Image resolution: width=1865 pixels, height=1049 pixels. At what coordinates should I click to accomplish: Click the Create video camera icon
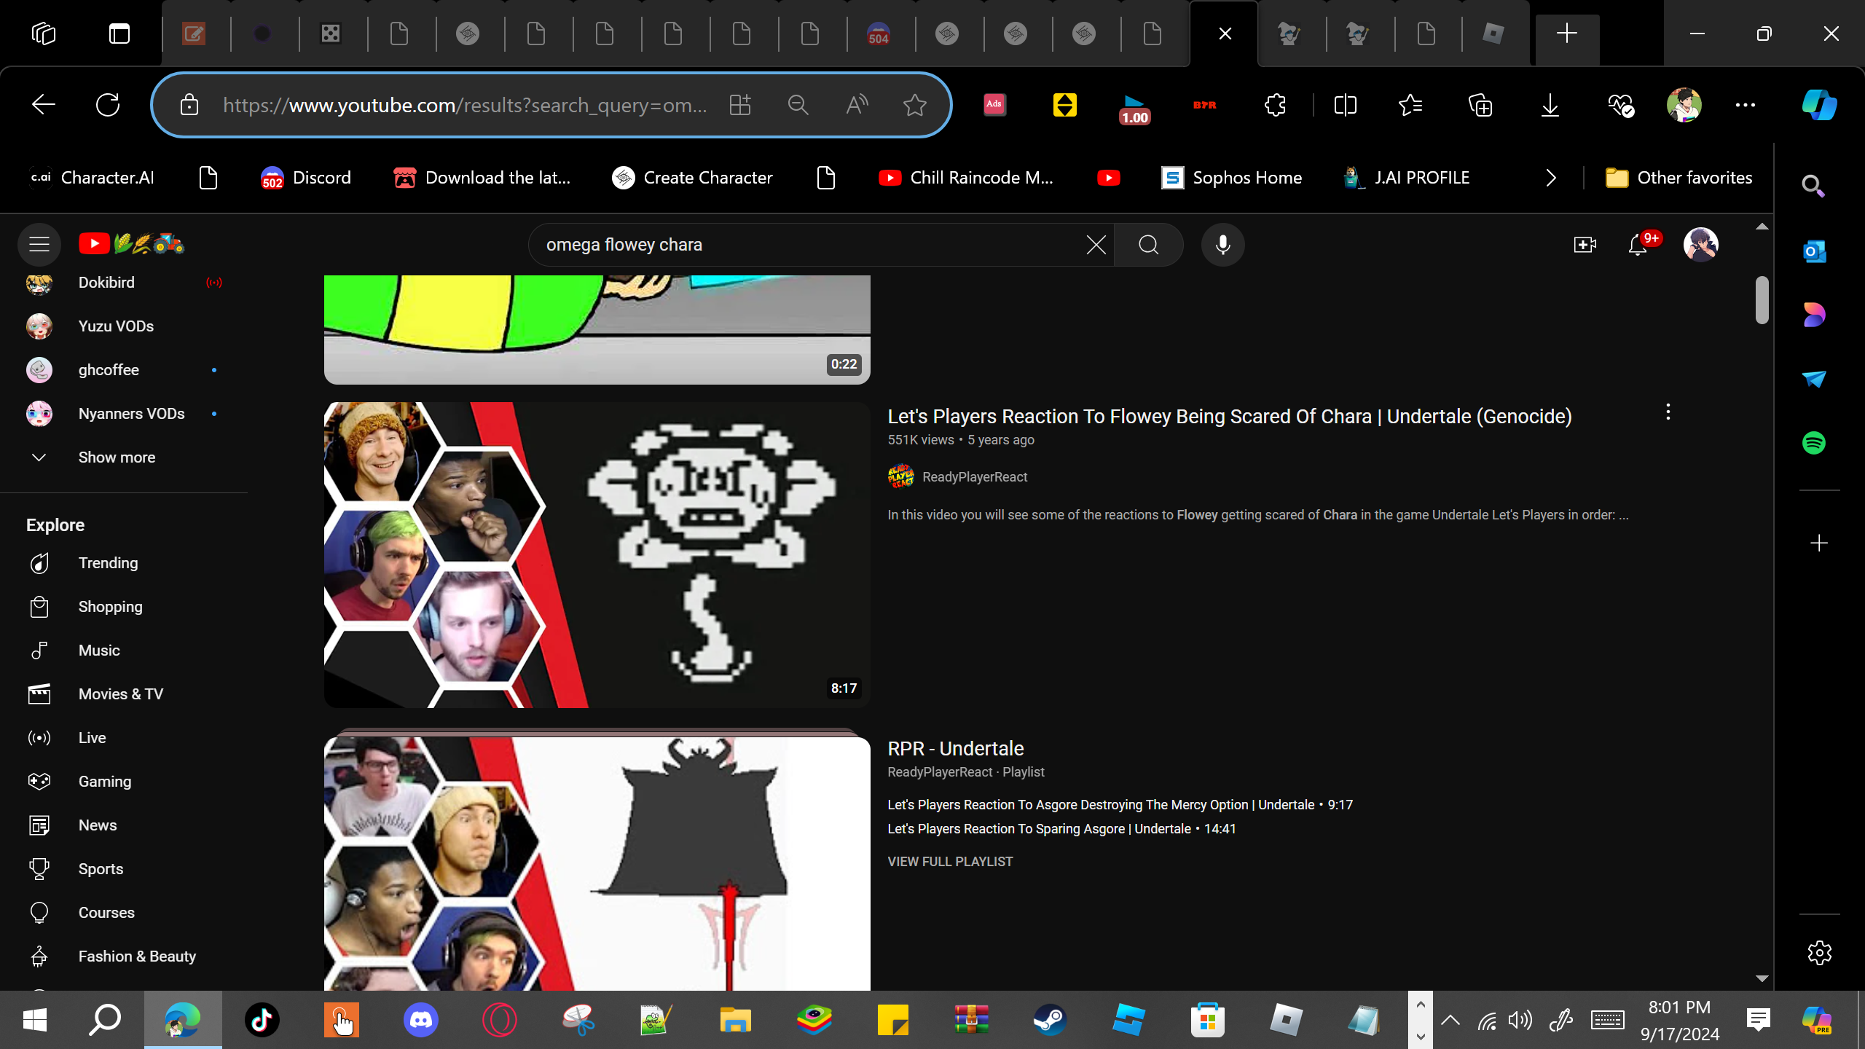click(1585, 245)
